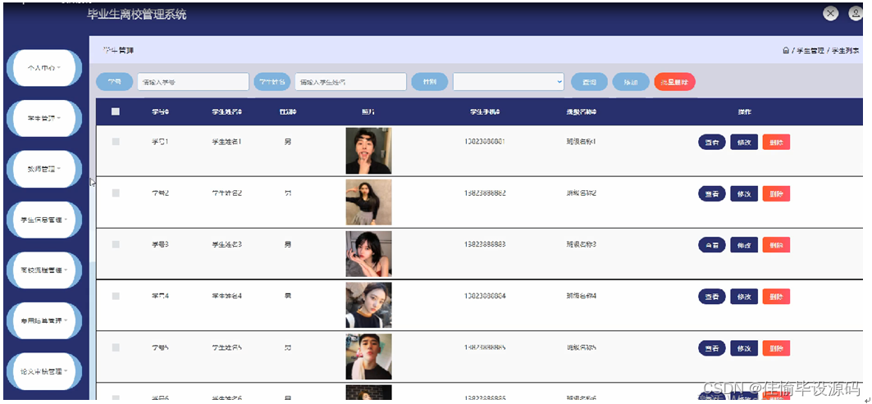Focus the 请输入学生姓名 input field
The height and width of the screenshot is (404, 872).
tap(351, 82)
